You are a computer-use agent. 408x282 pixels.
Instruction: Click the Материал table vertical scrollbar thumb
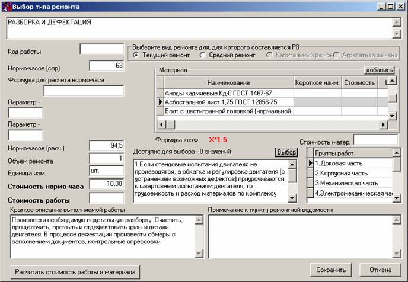(x=392, y=98)
